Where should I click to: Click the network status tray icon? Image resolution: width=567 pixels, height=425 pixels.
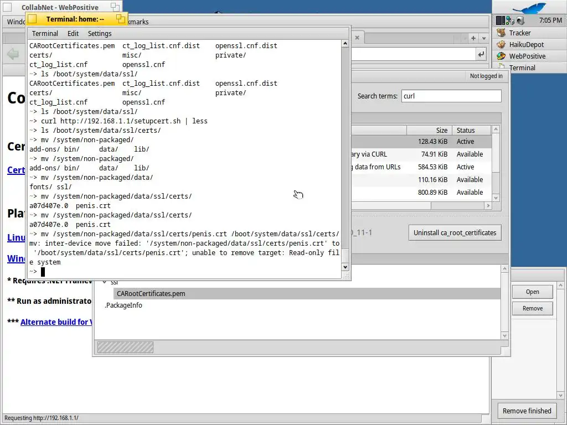tap(510, 20)
